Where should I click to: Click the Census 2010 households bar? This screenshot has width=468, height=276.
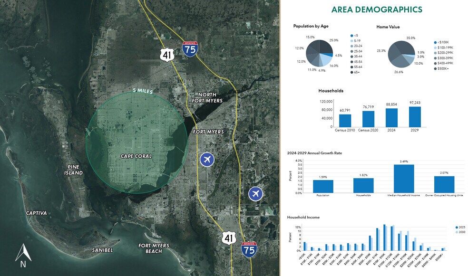click(345, 121)
